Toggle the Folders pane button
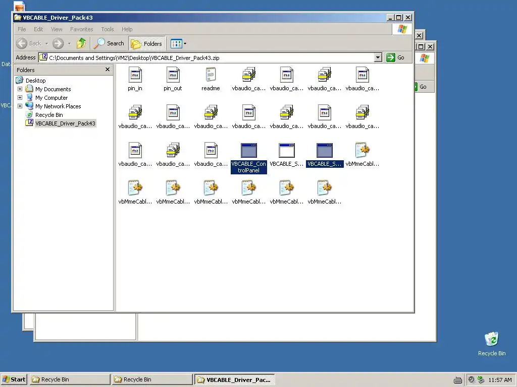The image size is (517, 387). point(147,43)
